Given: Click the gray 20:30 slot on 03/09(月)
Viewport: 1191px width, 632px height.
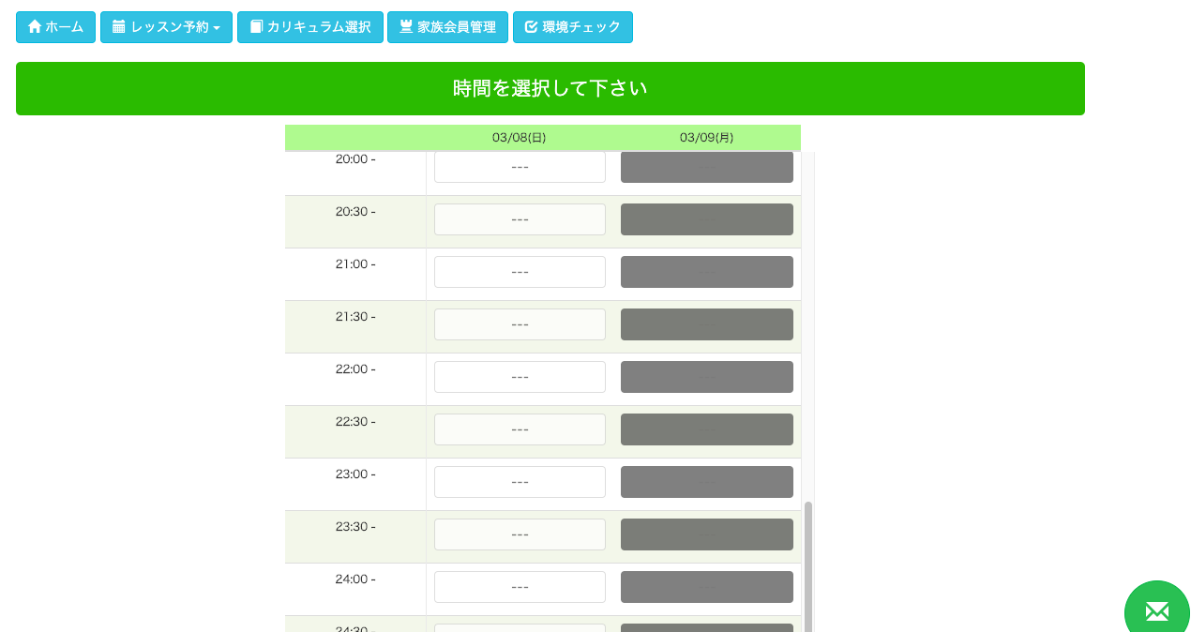Looking at the screenshot, I should (707, 219).
